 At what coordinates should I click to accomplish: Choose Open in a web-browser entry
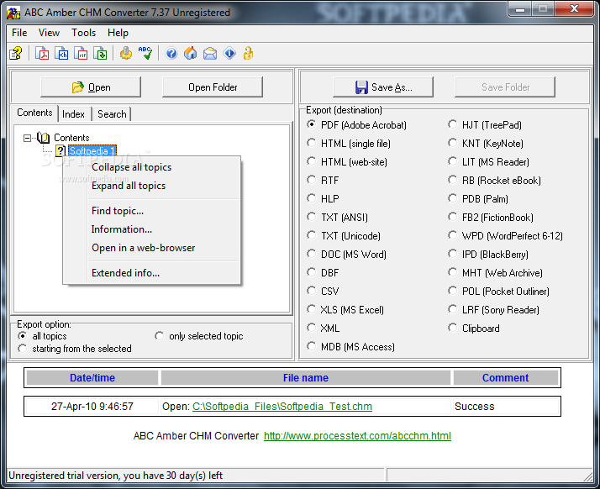pyautogui.click(x=151, y=248)
